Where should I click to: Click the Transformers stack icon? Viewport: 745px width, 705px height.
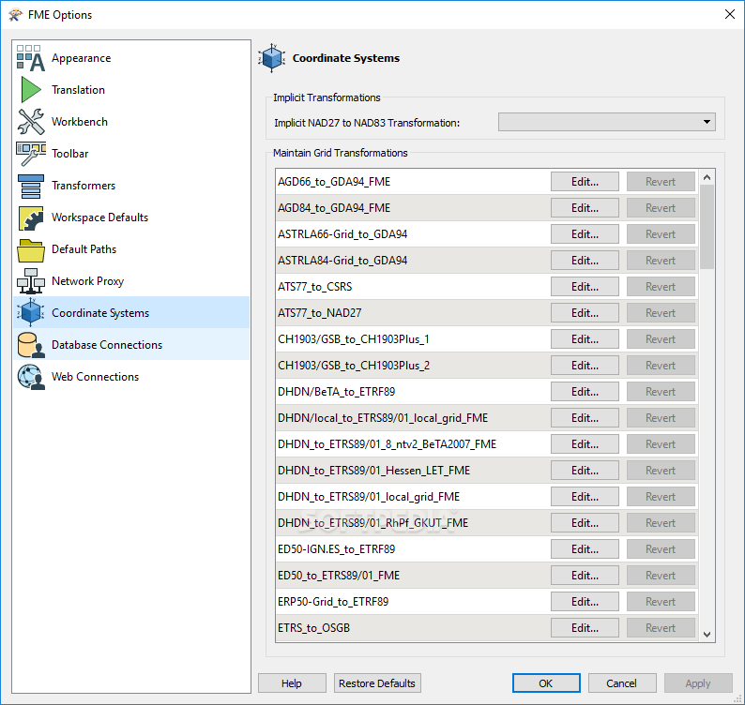point(31,186)
